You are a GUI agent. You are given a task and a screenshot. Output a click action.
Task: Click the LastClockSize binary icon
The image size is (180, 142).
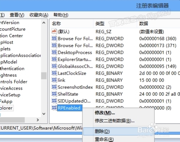54,73
